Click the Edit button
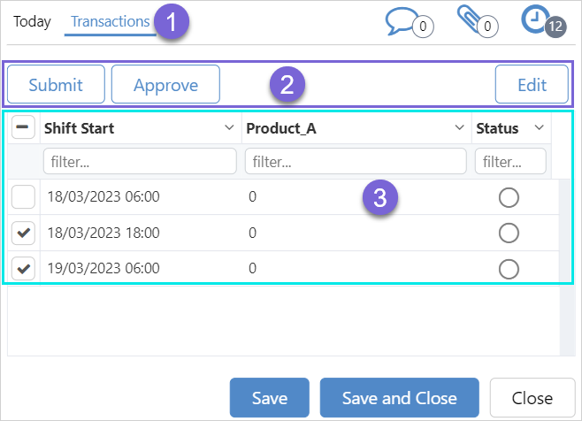Screen dimensions: 582x421 pyautogui.click(x=532, y=85)
